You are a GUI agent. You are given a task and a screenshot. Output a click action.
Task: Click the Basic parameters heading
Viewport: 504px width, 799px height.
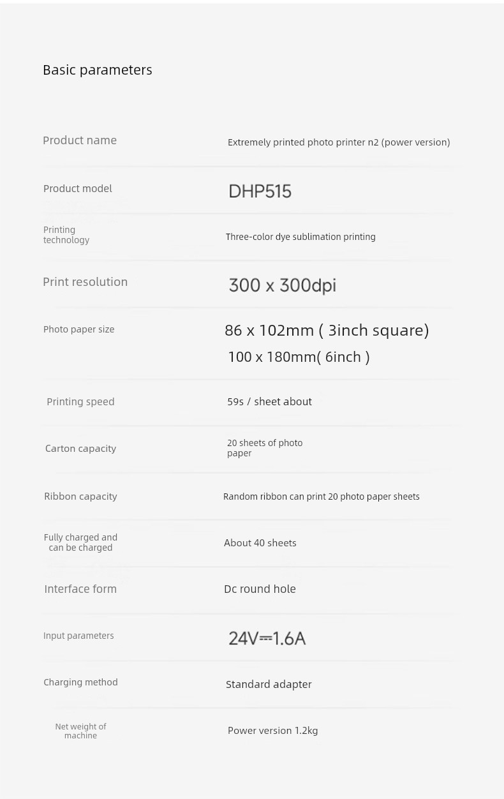pos(98,70)
